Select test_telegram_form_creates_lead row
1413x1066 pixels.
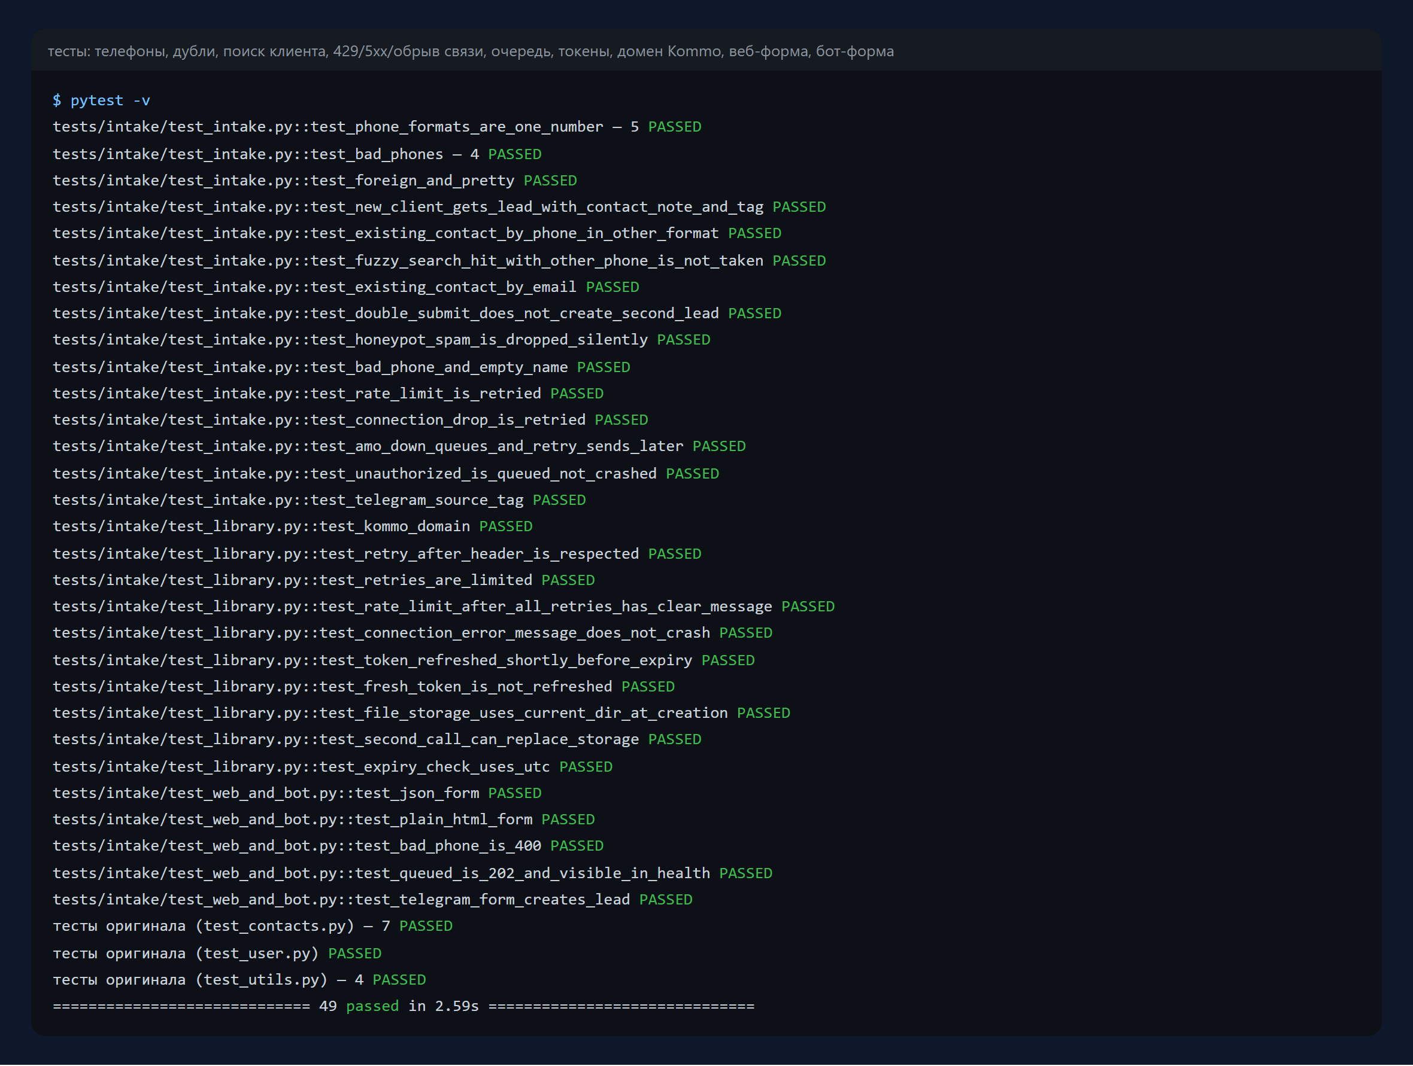[372, 899]
